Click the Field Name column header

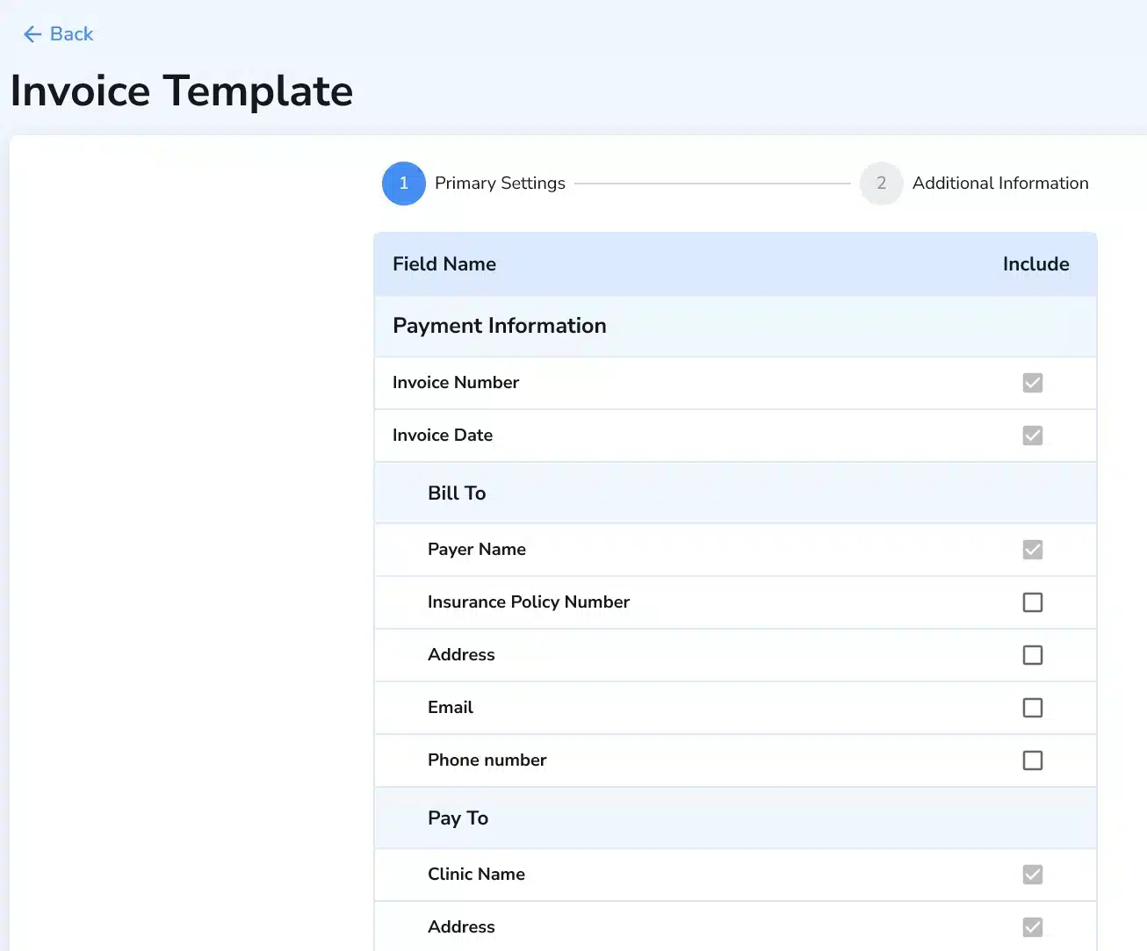click(444, 263)
